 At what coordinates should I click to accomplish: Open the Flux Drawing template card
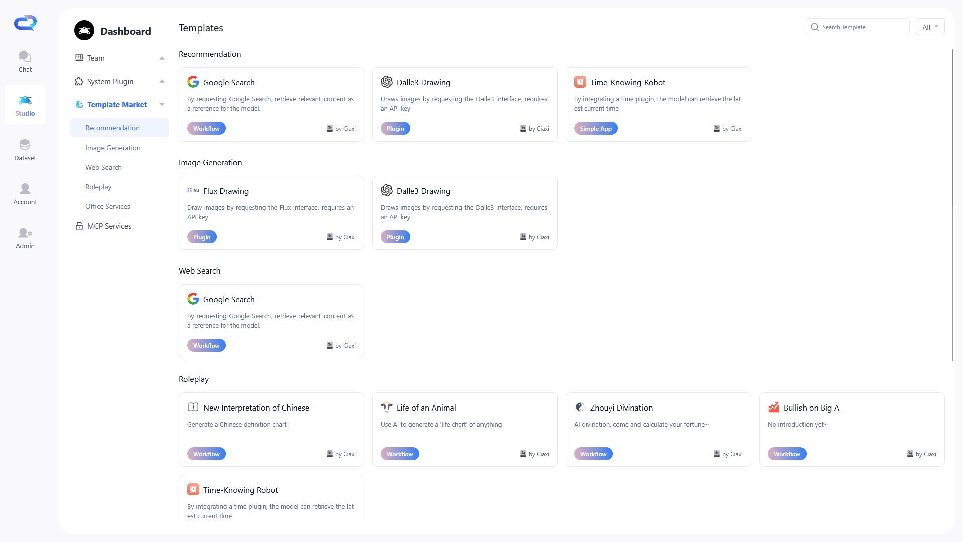tap(271, 212)
